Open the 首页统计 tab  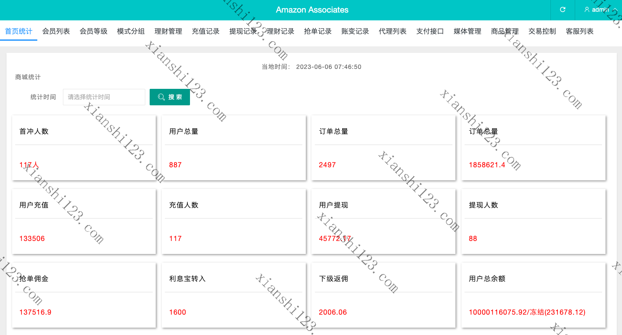click(x=19, y=31)
